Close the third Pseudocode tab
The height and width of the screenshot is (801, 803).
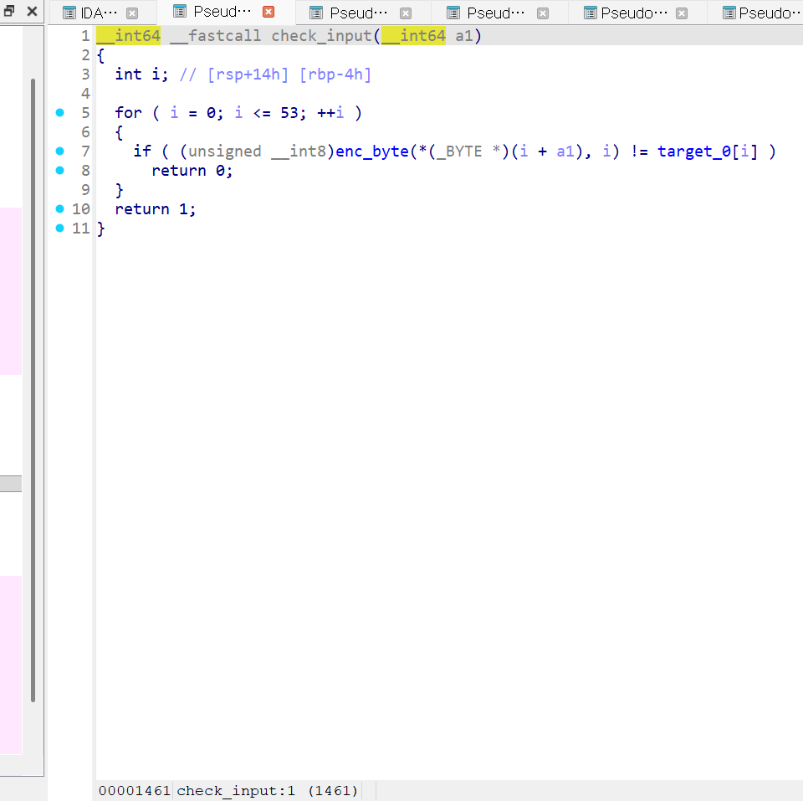[543, 13]
